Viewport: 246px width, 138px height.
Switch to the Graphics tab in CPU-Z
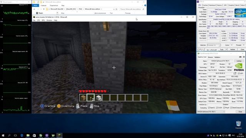pyautogui.click(x=231, y=5)
